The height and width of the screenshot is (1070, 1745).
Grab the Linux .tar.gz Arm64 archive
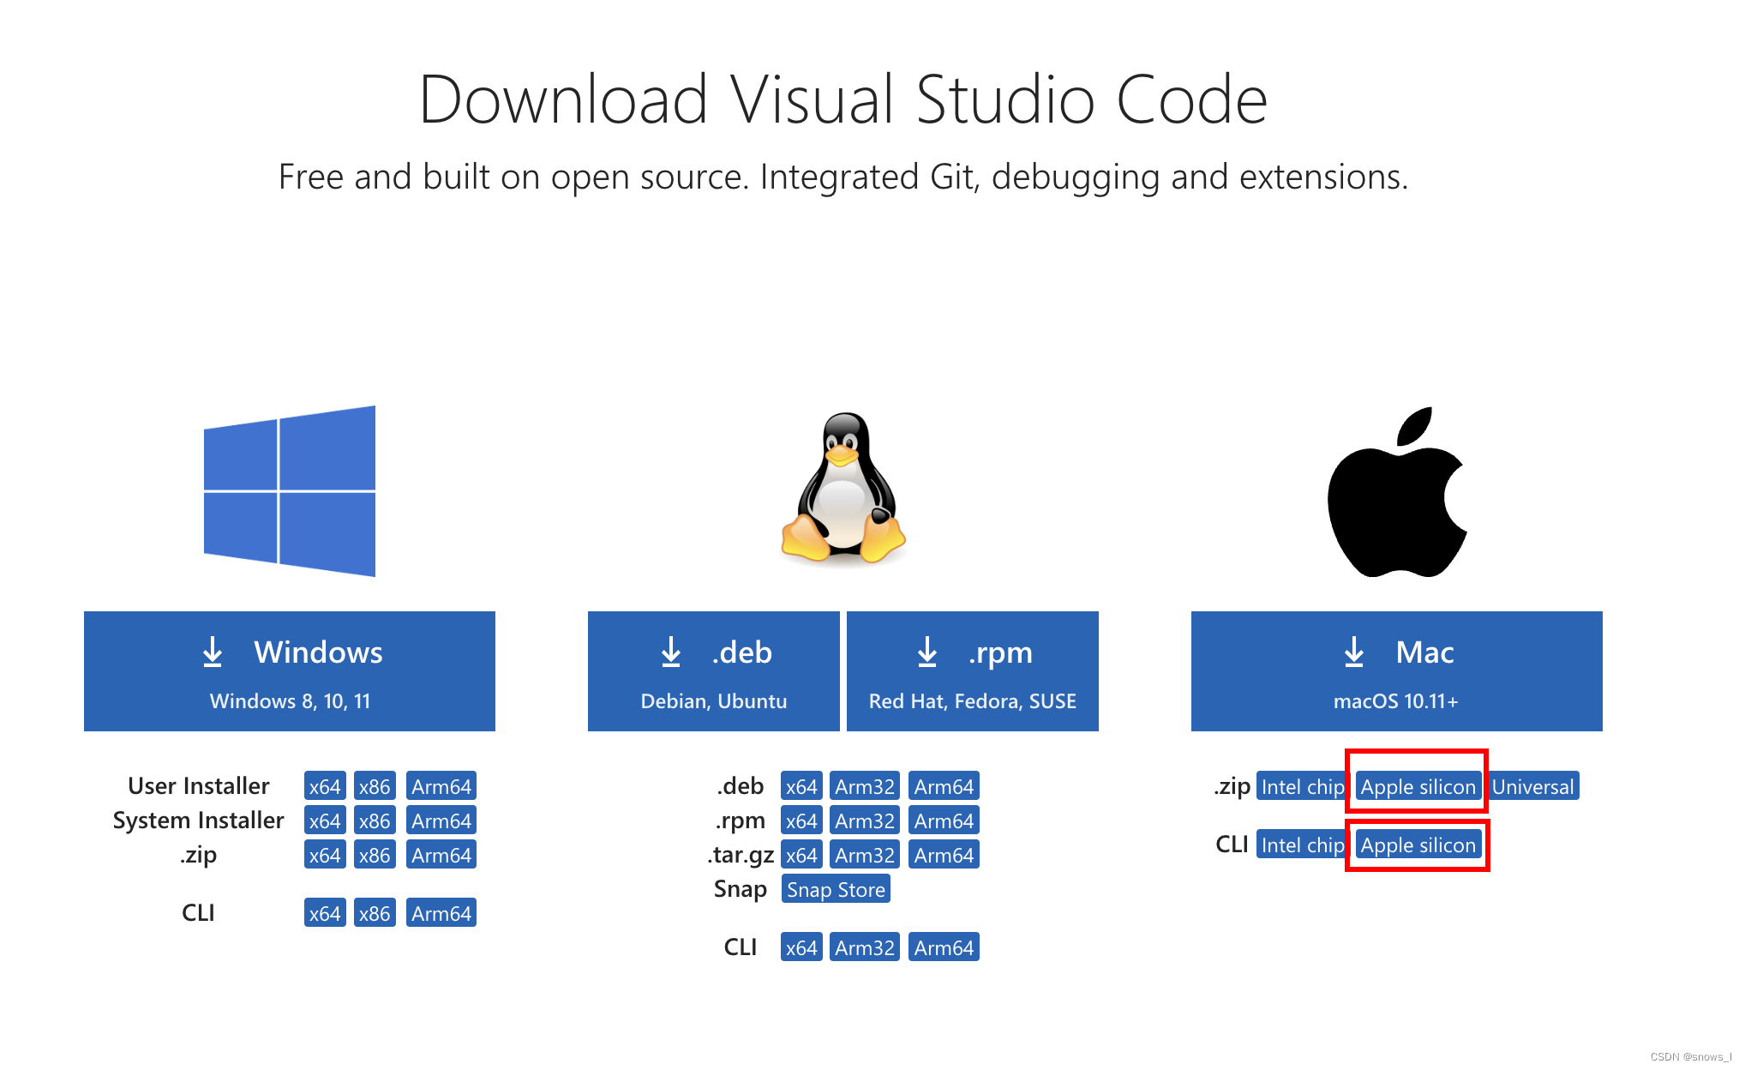(x=944, y=855)
